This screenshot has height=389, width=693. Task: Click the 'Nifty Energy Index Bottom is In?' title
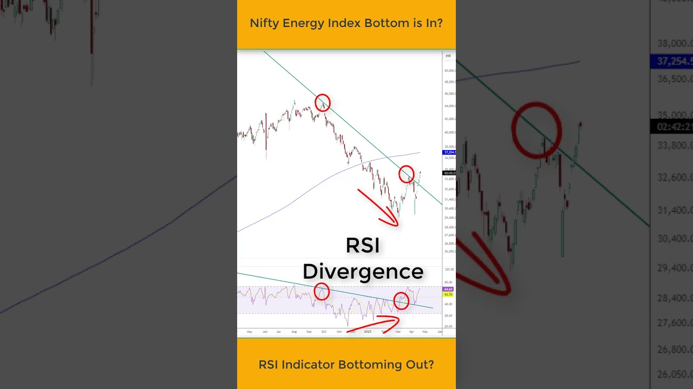(x=346, y=23)
